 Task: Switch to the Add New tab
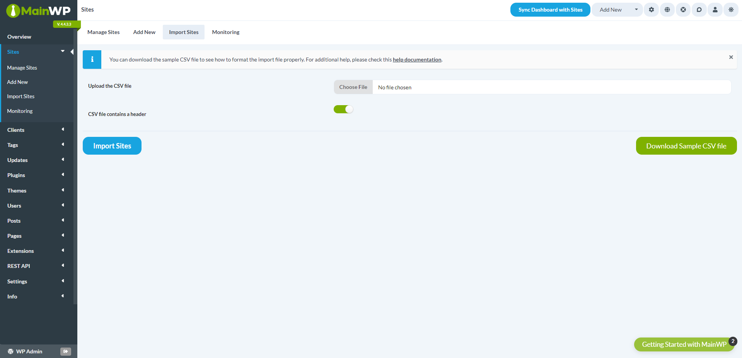point(144,32)
